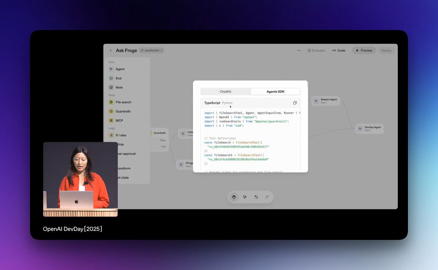Select the If / else logic icon
The image size is (438, 270).
click(111, 135)
